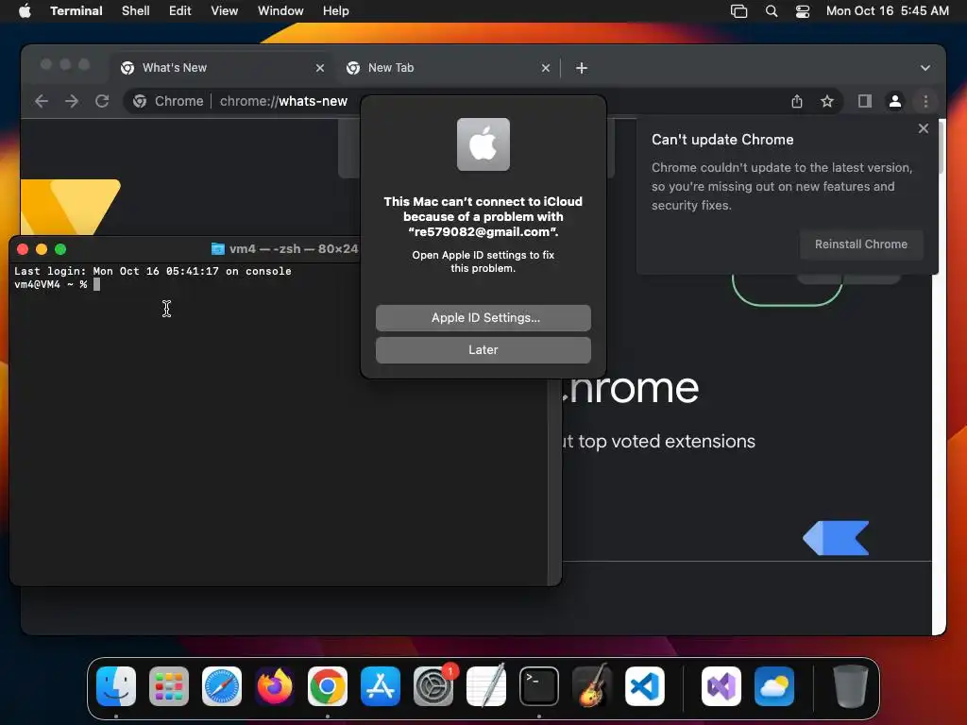The width and height of the screenshot is (967, 725).
Task: Dismiss the Can't update Chrome popup
Action: point(924,128)
